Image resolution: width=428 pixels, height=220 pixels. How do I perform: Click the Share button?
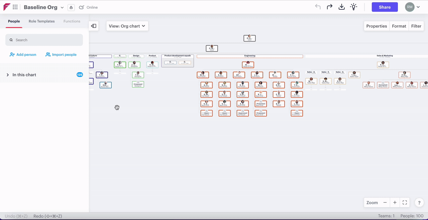click(385, 7)
